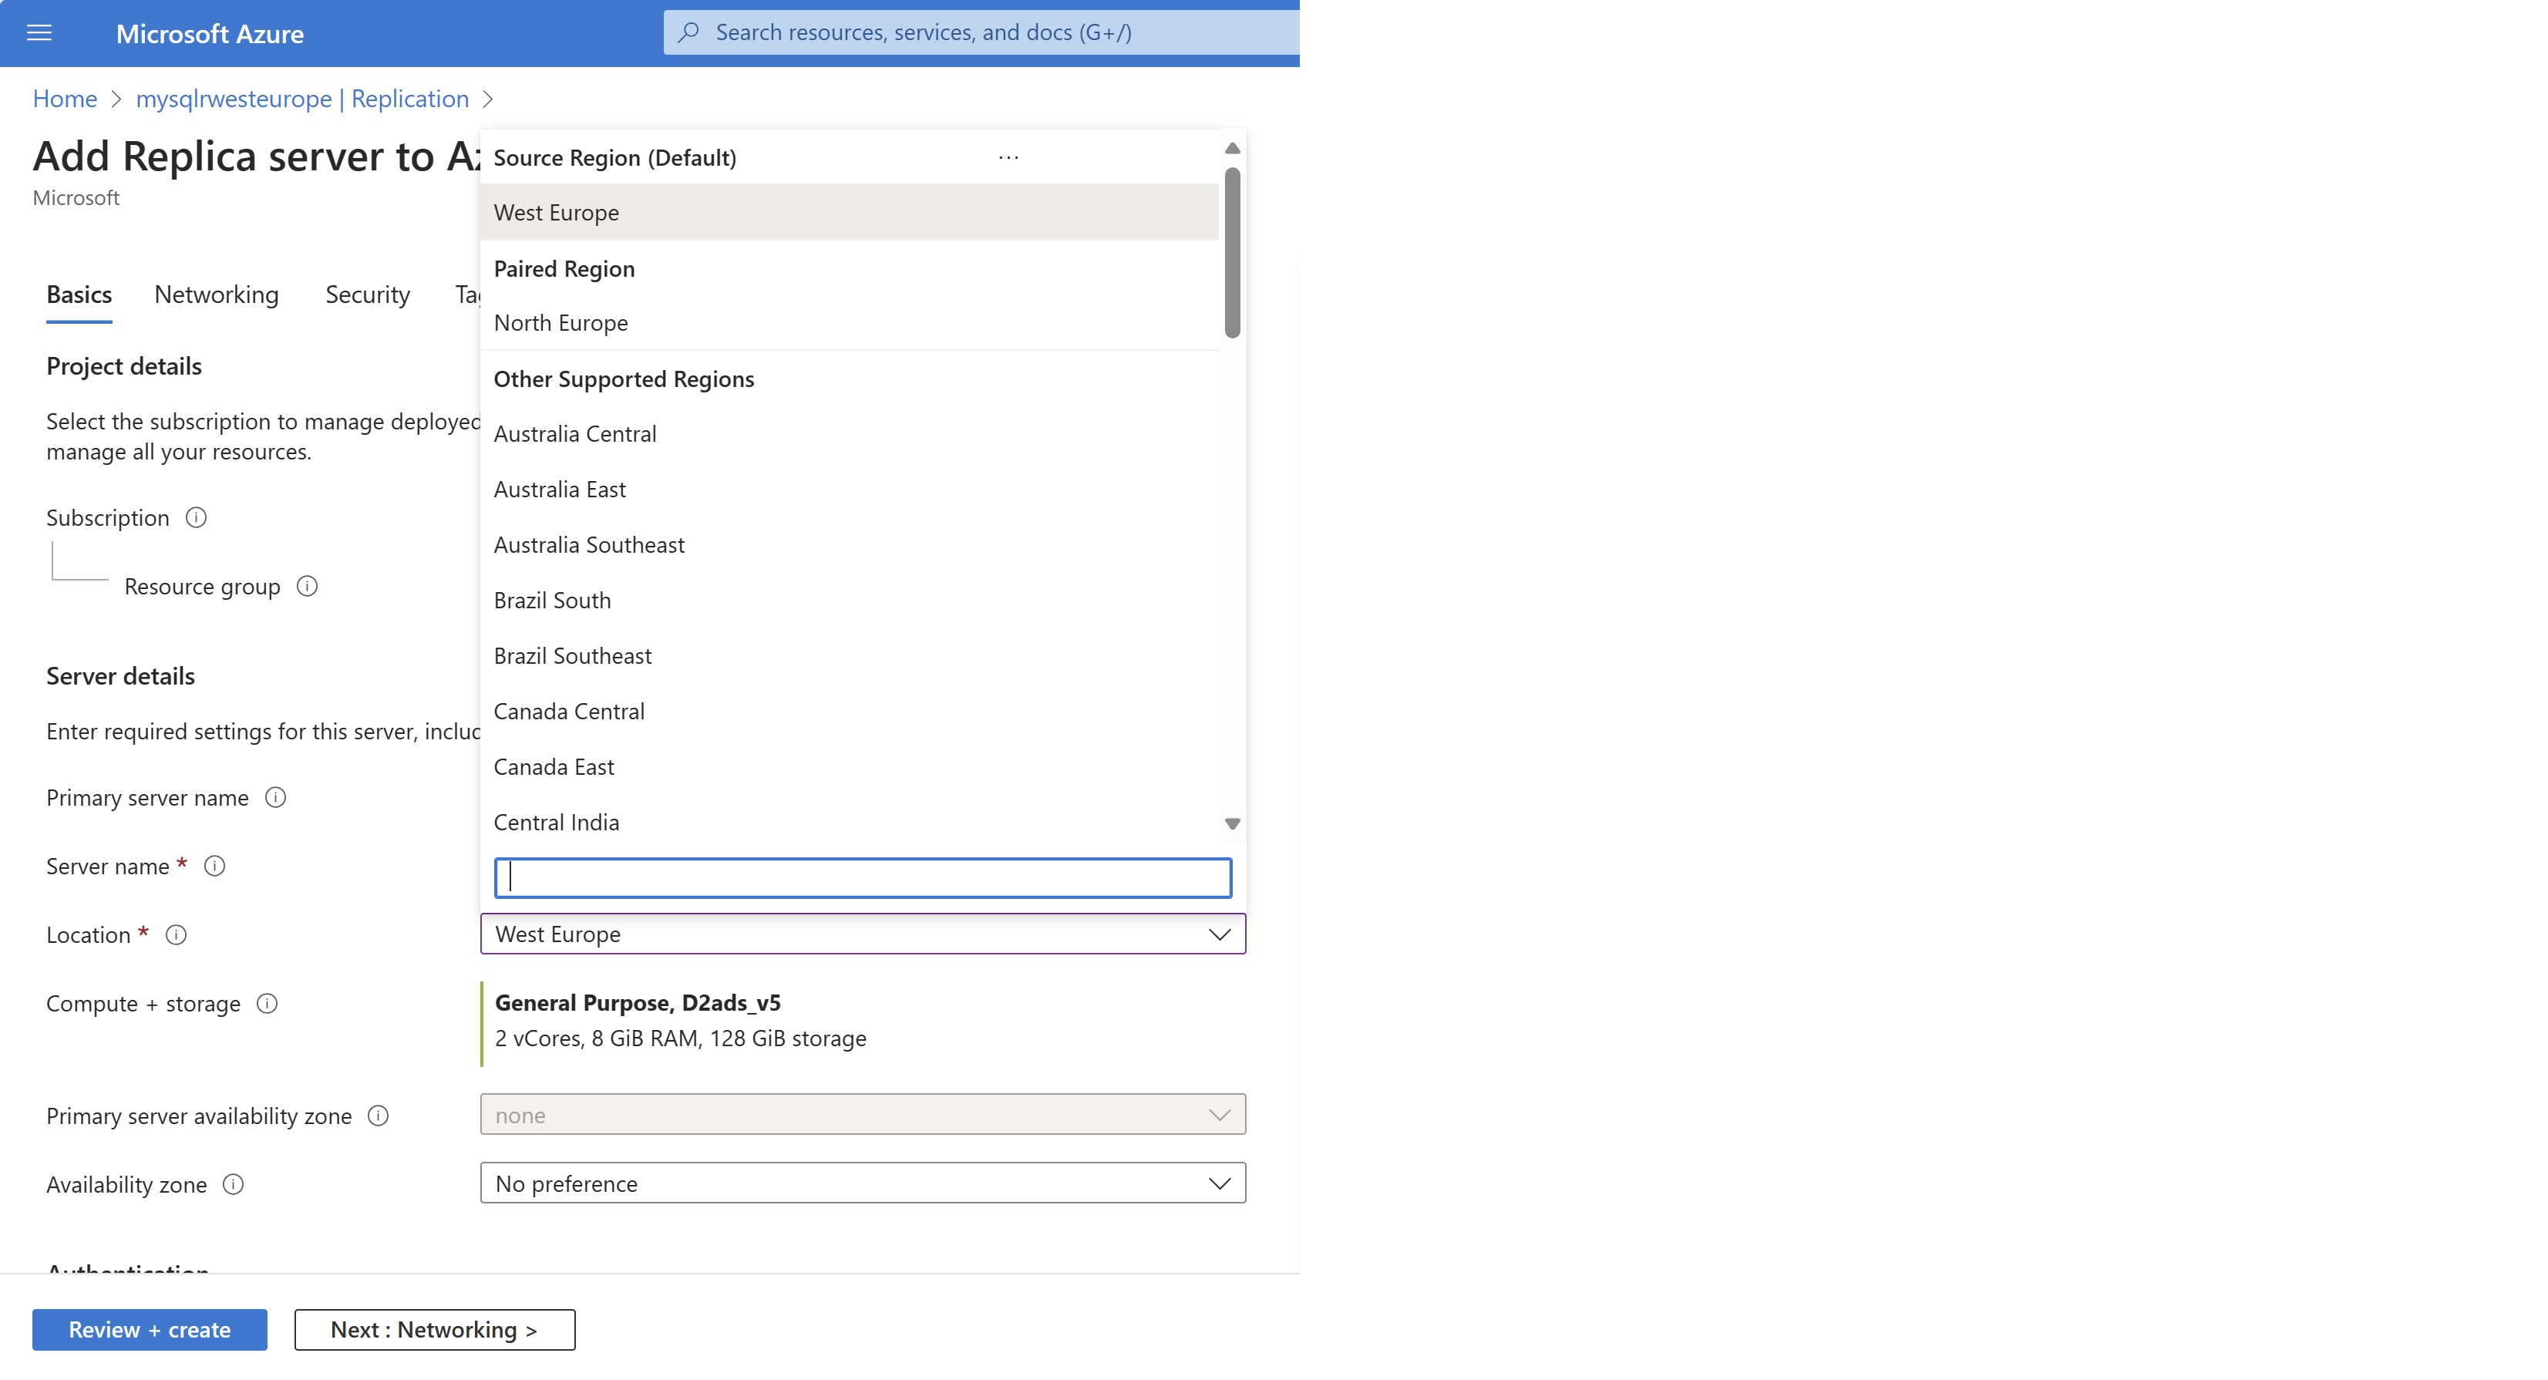This screenshot has height=1380, width=2548.
Task: Select Canada Central from supported regions
Action: point(567,709)
